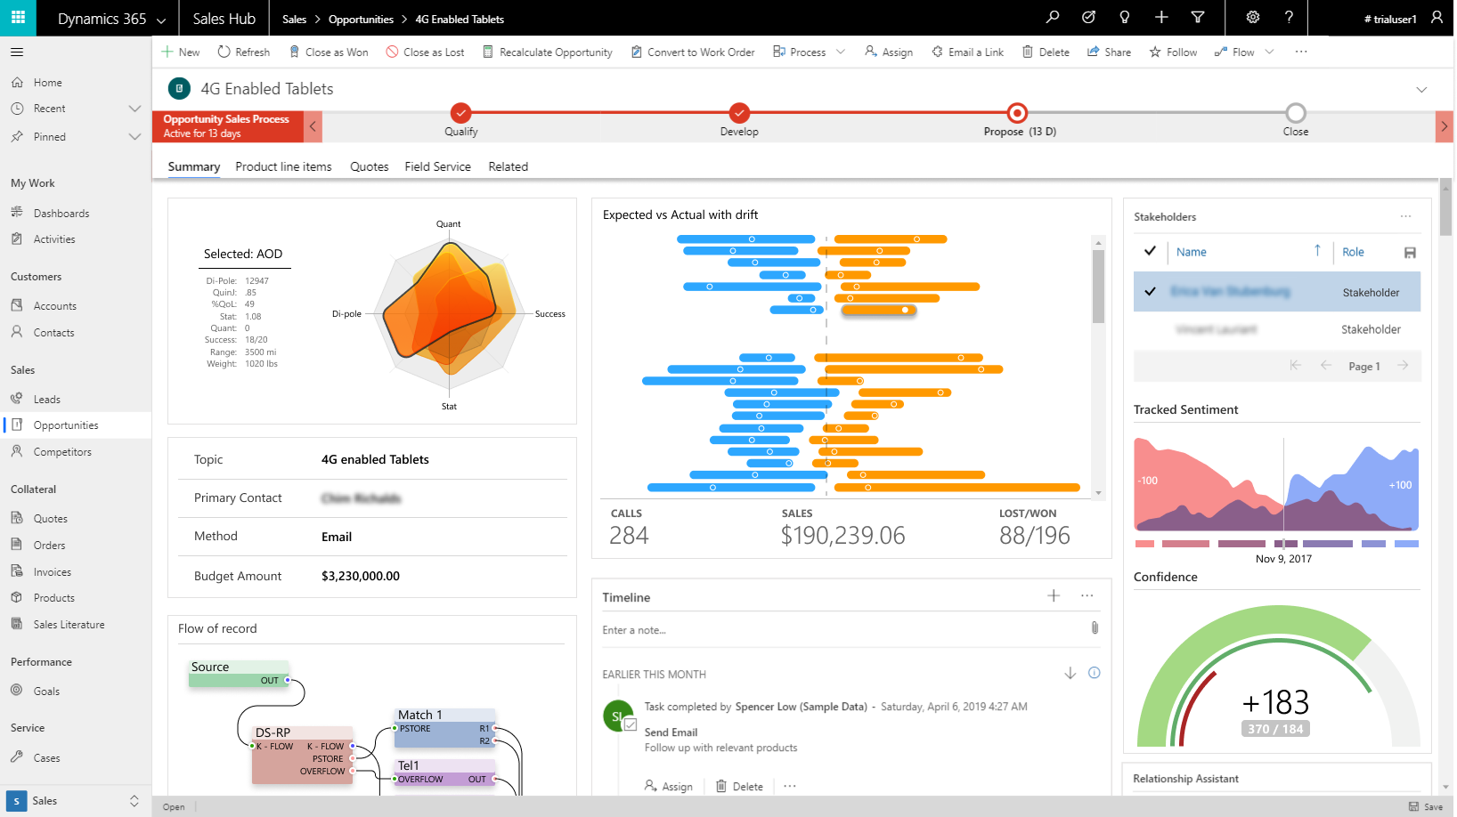The height and width of the screenshot is (817, 1457).
Task: Click the Opportunities breadcrumb link
Action: click(x=362, y=19)
